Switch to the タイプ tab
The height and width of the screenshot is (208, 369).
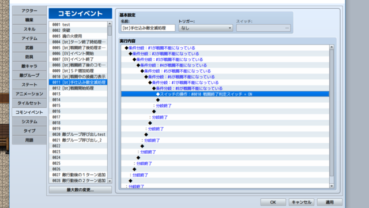click(29, 131)
